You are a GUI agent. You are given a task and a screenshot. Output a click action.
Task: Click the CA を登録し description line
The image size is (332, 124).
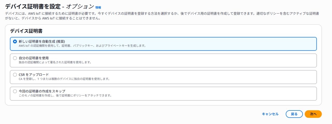click(x=64, y=79)
